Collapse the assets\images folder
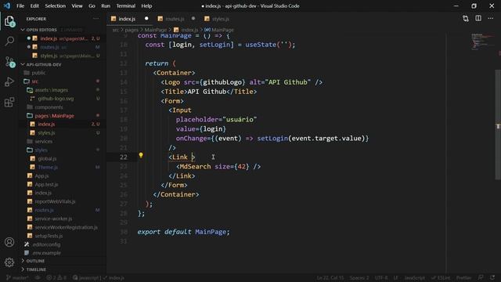The image size is (501, 282). click(51, 90)
